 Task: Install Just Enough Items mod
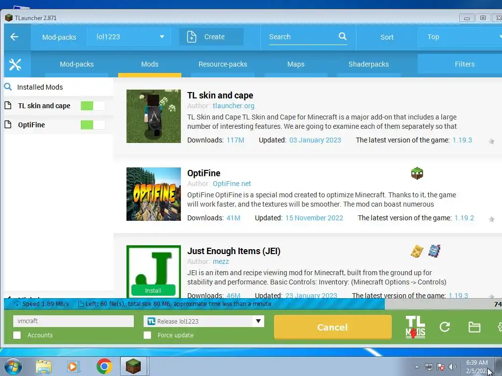[x=153, y=290]
